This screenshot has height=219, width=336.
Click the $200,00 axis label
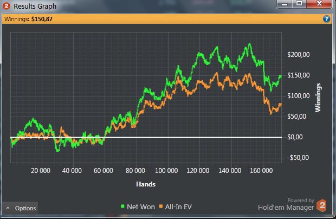299,55
